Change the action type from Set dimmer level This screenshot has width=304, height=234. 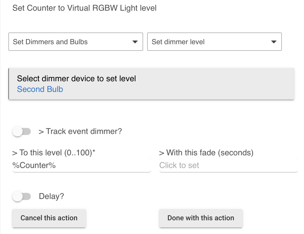point(214,42)
